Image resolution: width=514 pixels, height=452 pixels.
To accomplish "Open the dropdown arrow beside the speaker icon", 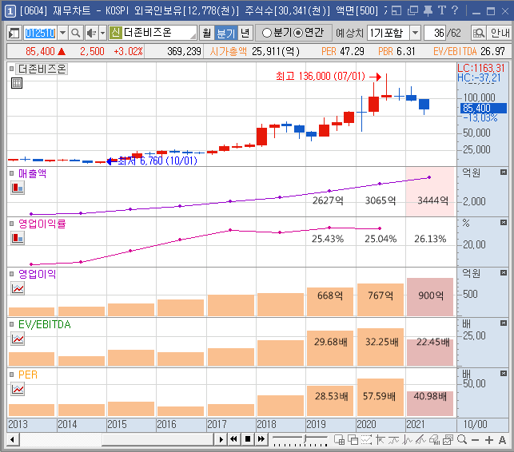I will pyautogui.click(x=102, y=33).
